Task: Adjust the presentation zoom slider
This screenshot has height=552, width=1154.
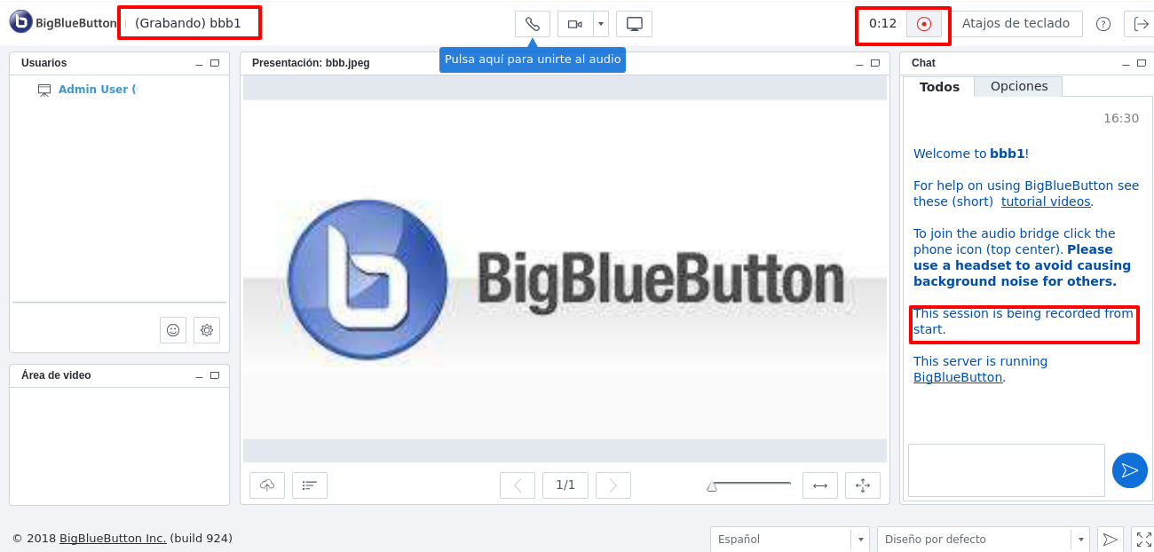Action: (749, 485)
